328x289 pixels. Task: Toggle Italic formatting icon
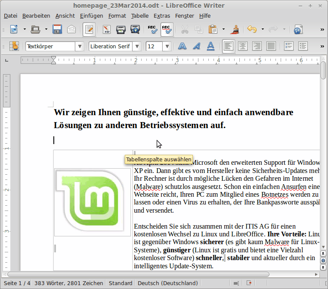point(196,46)
